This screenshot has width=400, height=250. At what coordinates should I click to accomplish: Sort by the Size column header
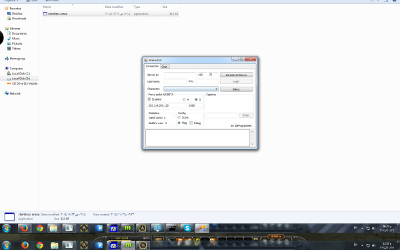point(165,7)
